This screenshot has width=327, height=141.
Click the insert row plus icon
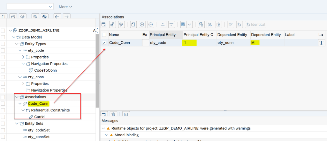[x=142, y=25]
